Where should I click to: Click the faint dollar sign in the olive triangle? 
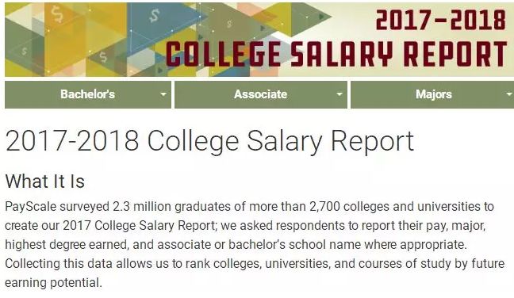click(229, 24)
